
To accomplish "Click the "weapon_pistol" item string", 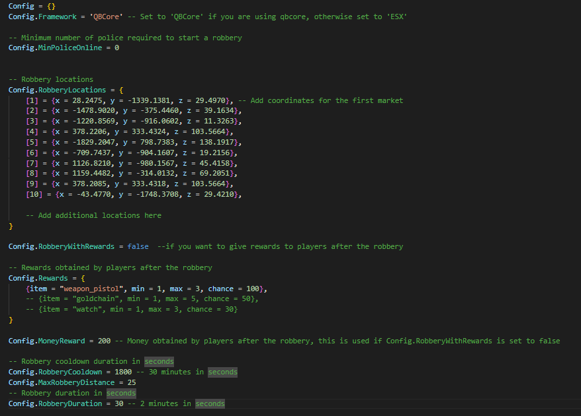I will coord(91,289).
